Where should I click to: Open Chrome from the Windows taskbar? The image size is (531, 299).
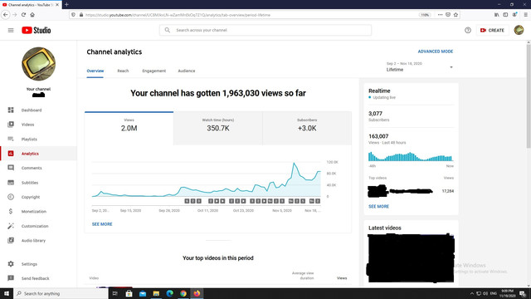pyautogui.click(x=183, y=293)
